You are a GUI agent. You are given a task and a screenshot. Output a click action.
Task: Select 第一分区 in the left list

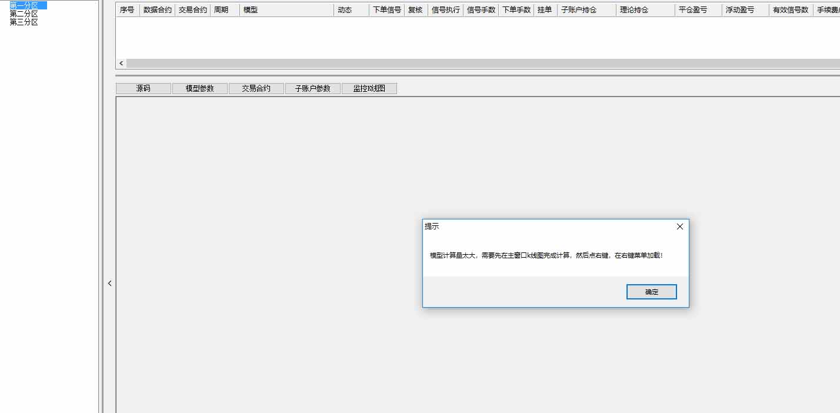point(24,5)
